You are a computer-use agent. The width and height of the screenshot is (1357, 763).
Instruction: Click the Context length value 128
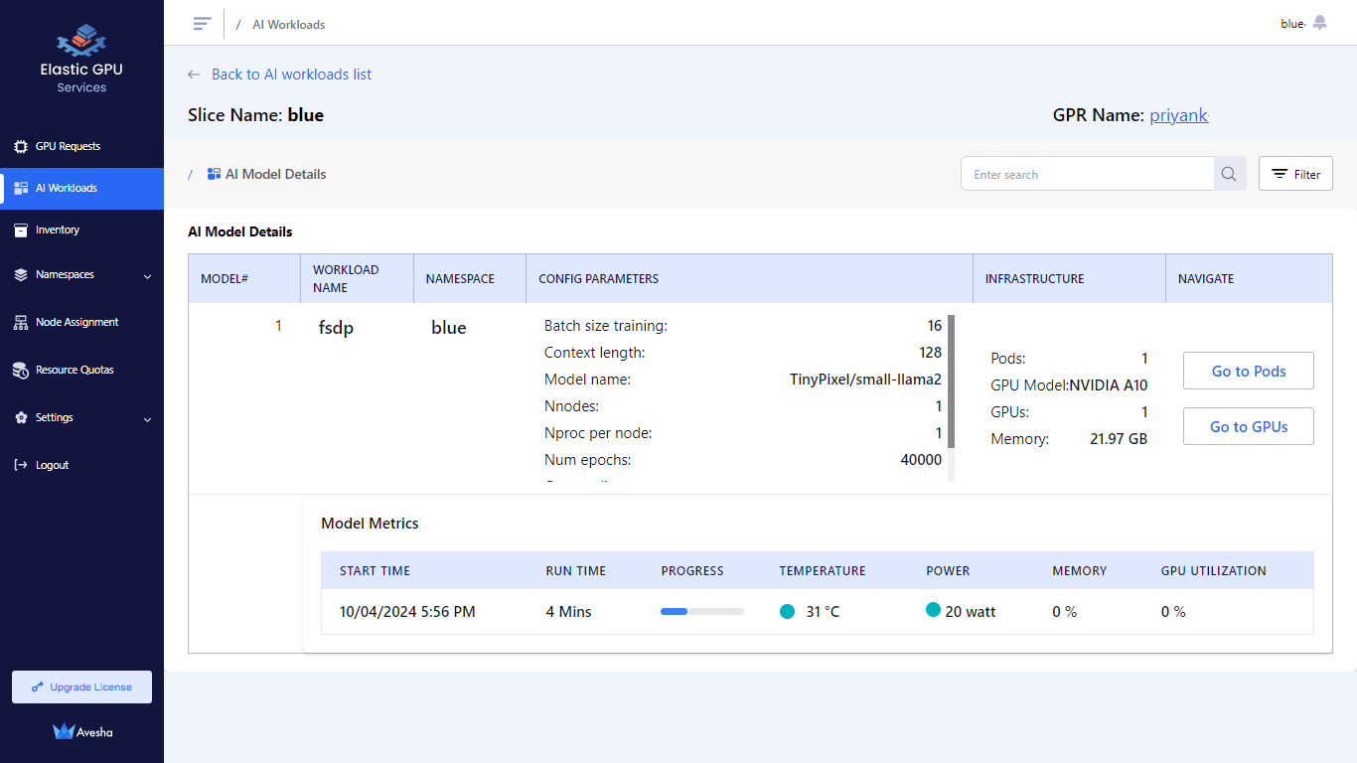[931, 353]
